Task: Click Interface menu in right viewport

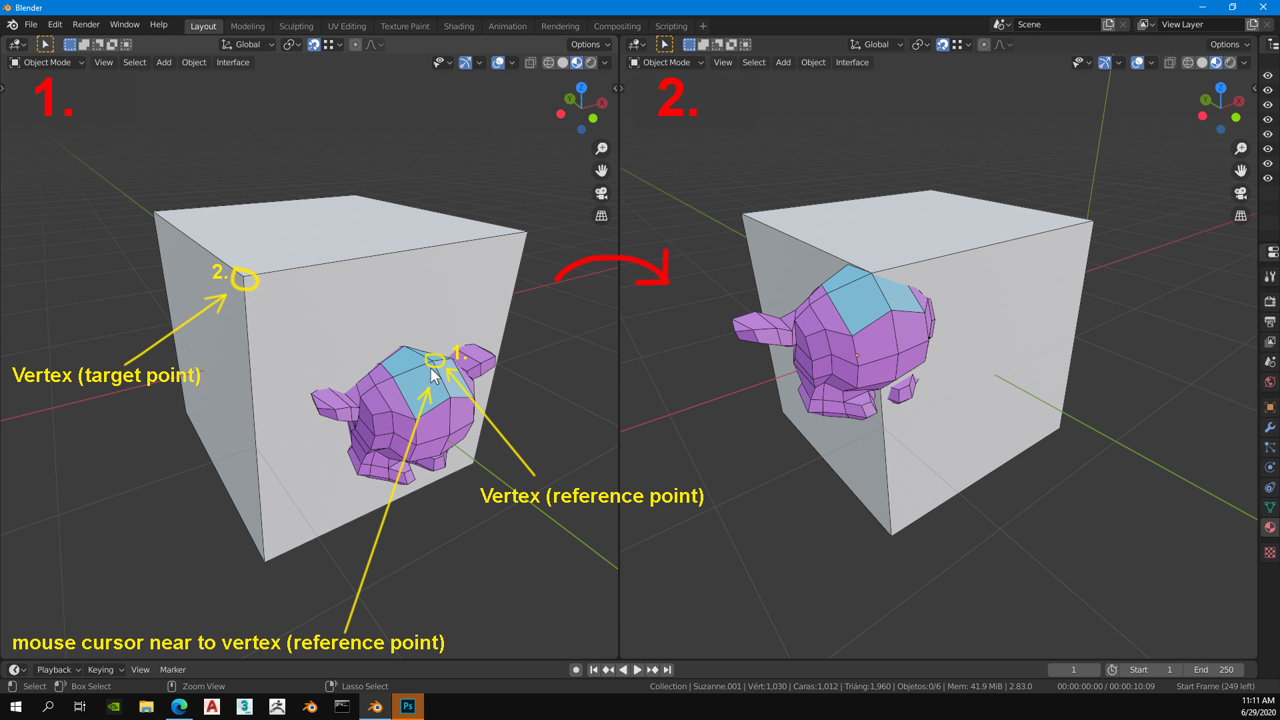Action: pyautogui.click(x=852, y=63)
